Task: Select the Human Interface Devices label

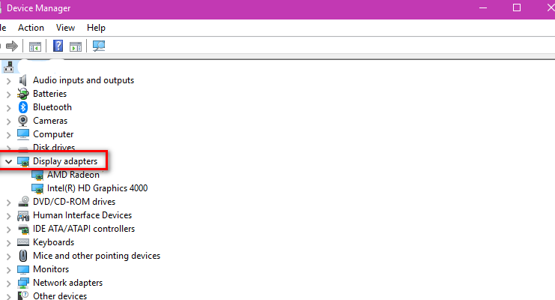Action: point(82,215)
